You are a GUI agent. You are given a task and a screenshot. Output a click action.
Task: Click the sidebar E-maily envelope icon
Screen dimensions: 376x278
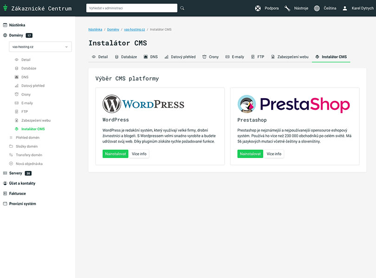tap(17, 103)
